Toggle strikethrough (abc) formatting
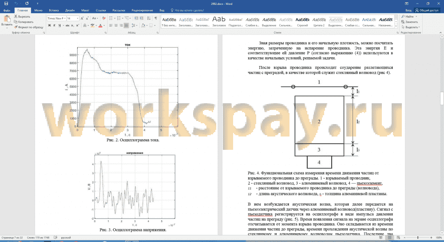The height and width of the screenshot is (242, 444). click(x=67, y=25)
